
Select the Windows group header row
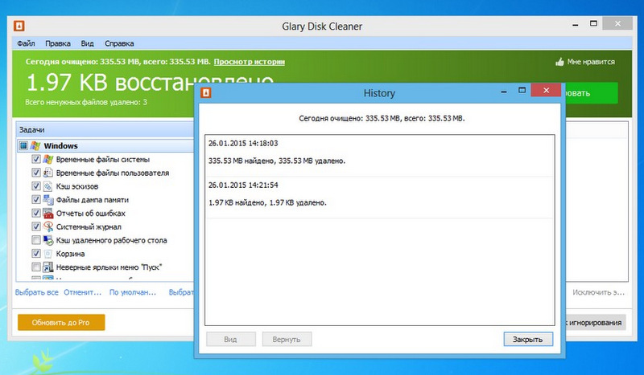(x=105, y=145)
